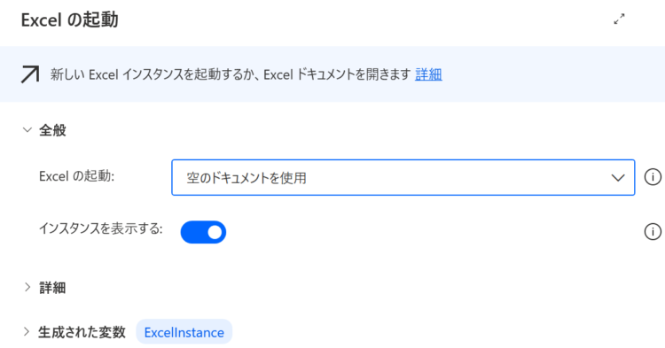Expand the 生成された変数 section chevron
665x348 pixels.
coord(27,332)
